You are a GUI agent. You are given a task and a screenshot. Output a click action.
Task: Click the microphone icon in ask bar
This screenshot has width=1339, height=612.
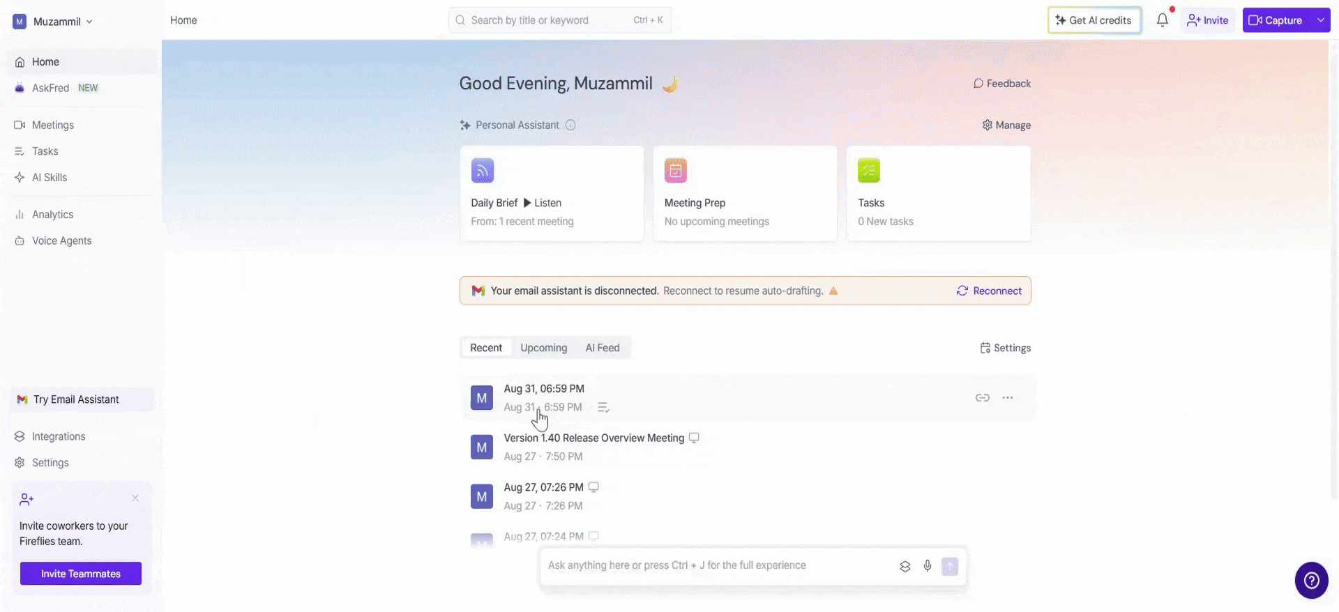[928, 566]
